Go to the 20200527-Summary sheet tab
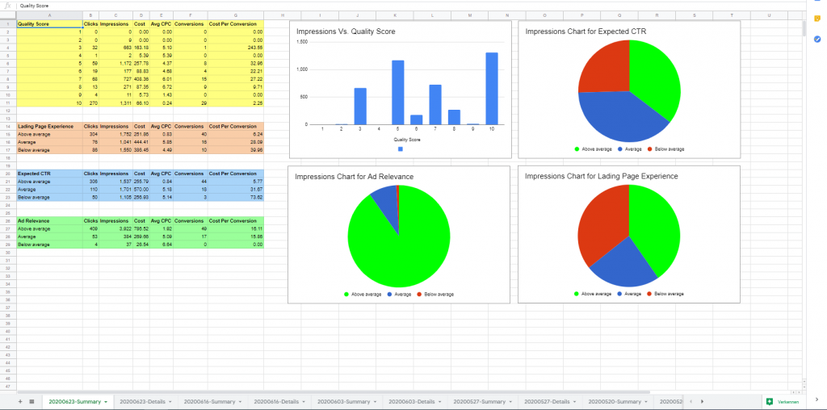827x410 pixels. coord(478,401)
